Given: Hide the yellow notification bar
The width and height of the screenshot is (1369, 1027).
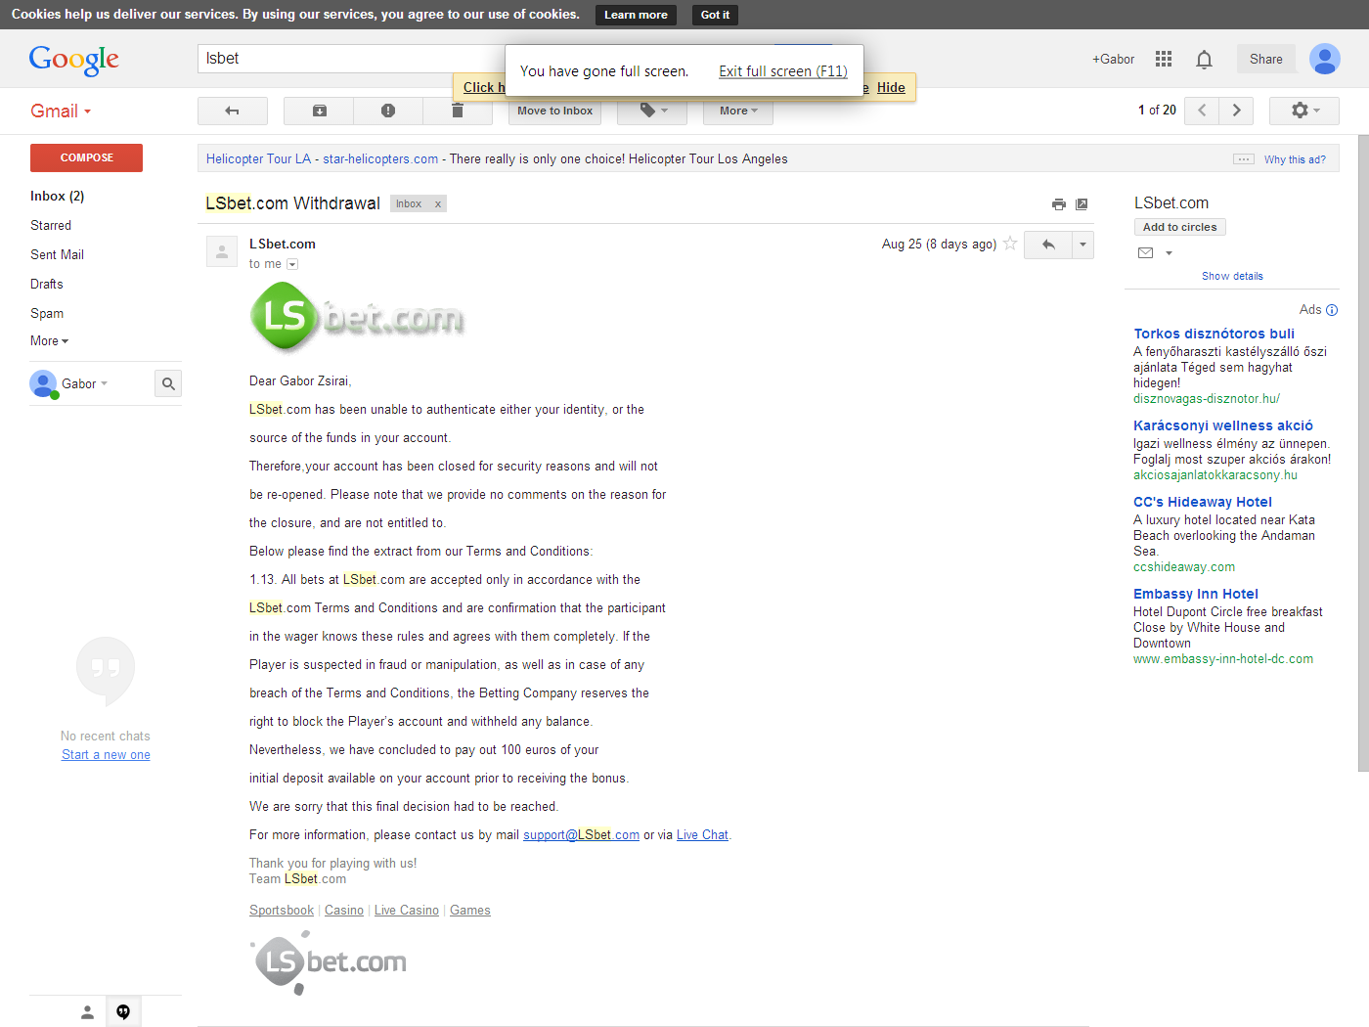Looking at the screenshot, I should (891, 87).
